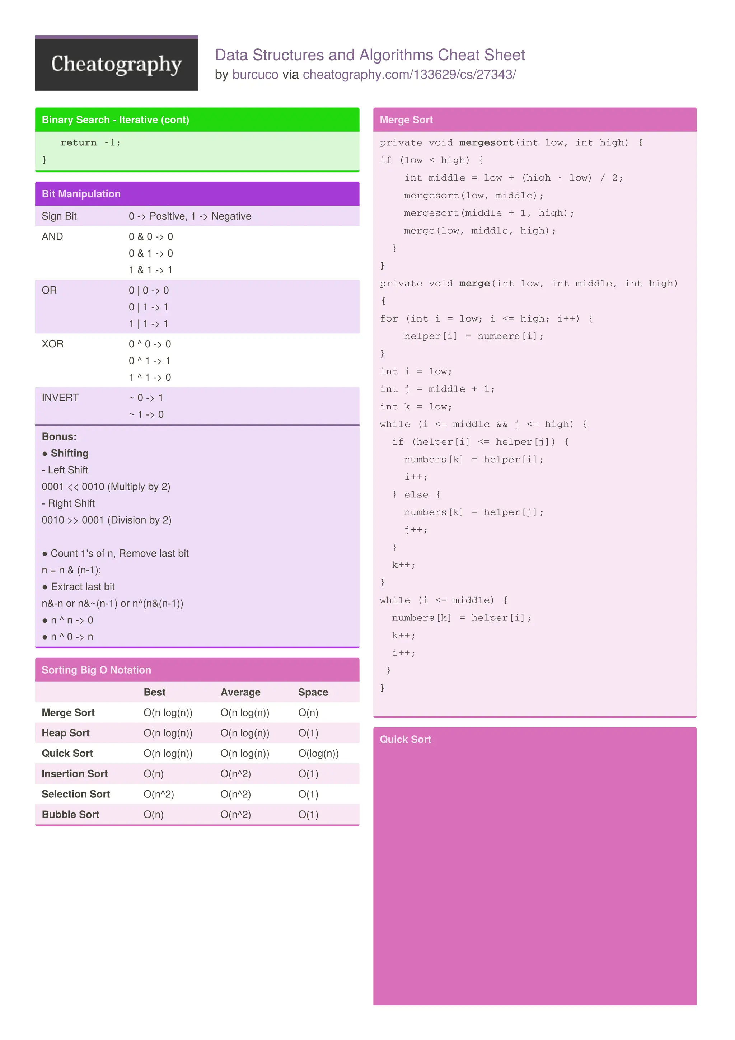Click the 'merge(low, middle, high);' line
The height and width of the screenshot is (1040, 735).
click(x=480, y=230)
